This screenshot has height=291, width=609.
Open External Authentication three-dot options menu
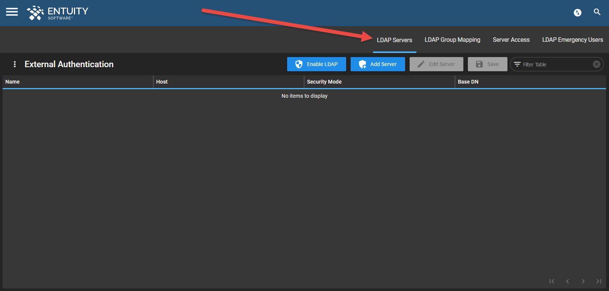pyautogui.click(x=15, y=64)
